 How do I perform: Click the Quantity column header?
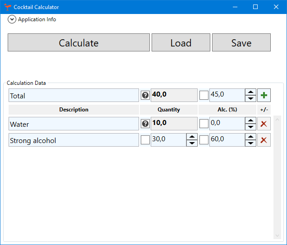click(169, 110)
